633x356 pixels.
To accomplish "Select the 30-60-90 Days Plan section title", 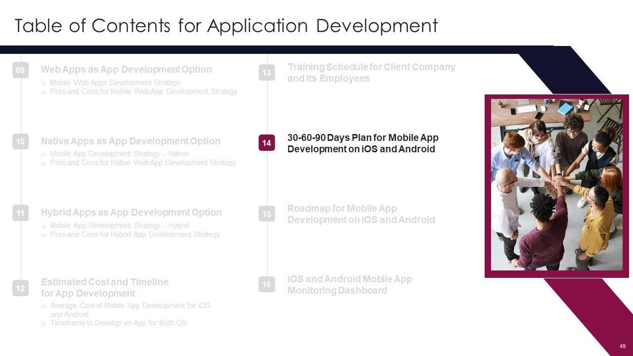I will [x=362, y=143].
